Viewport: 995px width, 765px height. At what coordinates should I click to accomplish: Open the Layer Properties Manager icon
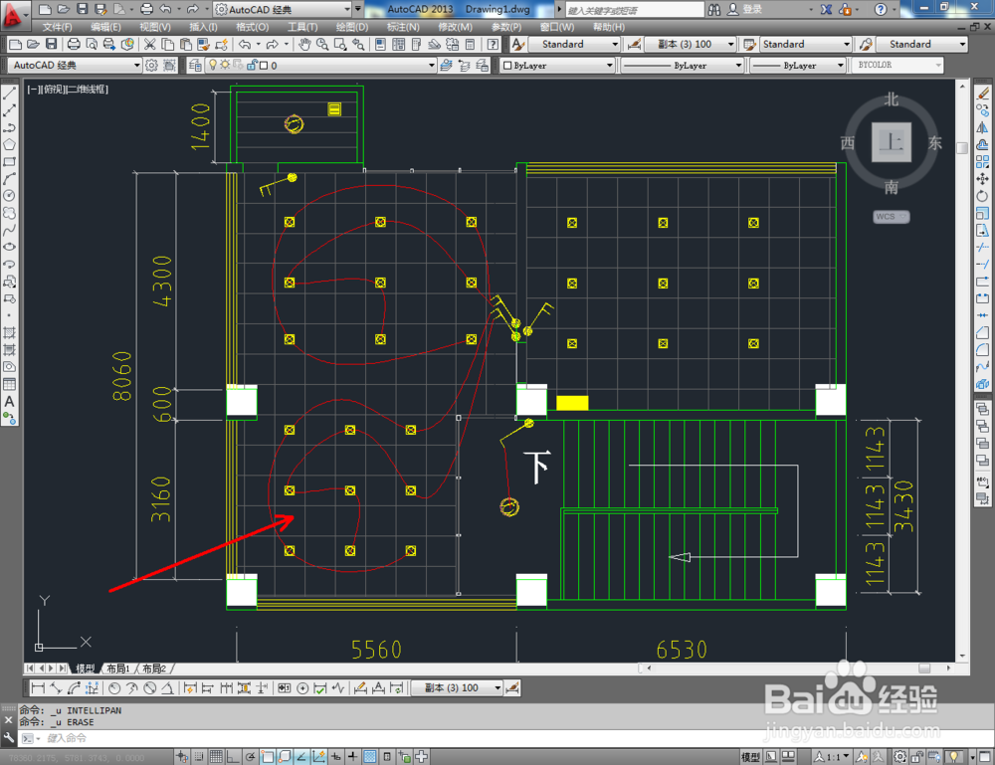click(x=195, y=65)
